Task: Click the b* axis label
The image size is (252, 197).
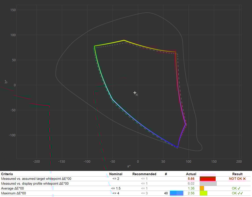Action: coord(6,82)
